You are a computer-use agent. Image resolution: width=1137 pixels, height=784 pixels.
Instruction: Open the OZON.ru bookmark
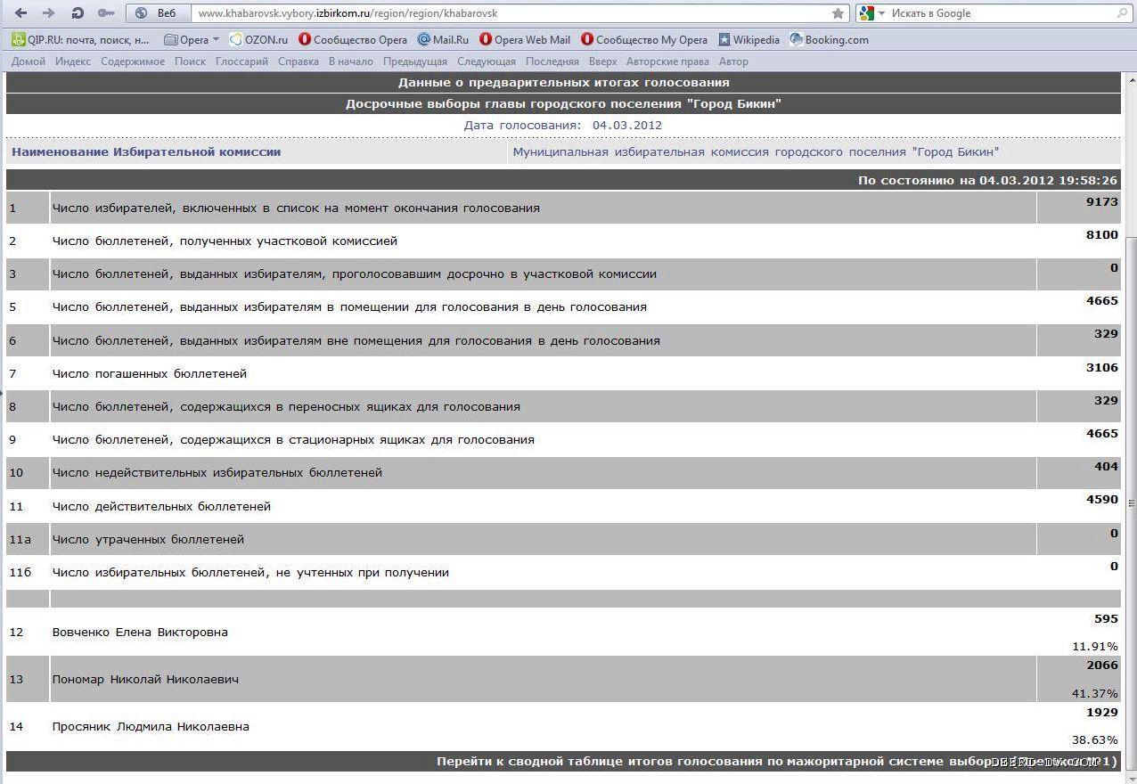coord(258,39)
